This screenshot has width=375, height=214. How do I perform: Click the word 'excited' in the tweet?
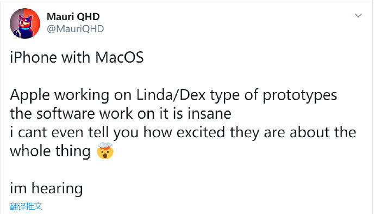201,132
